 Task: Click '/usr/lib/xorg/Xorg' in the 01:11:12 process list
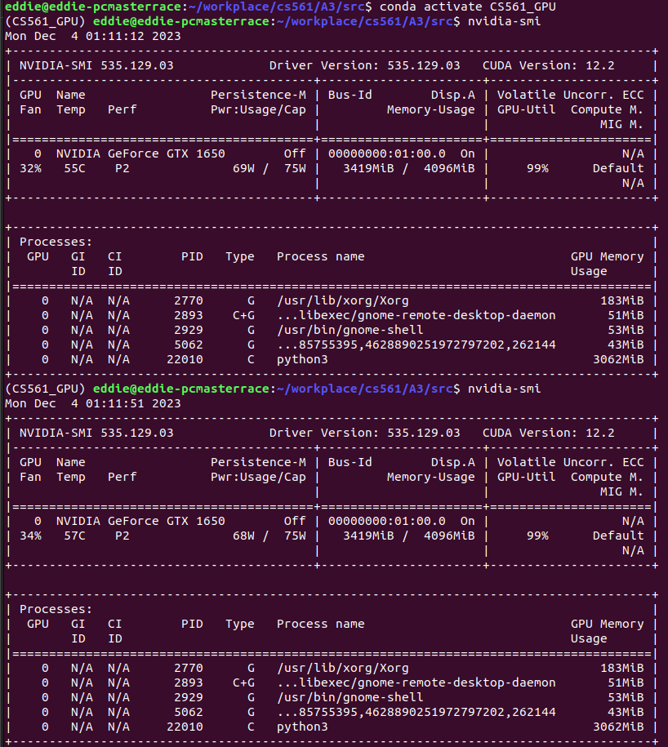[x=343, y=300]
